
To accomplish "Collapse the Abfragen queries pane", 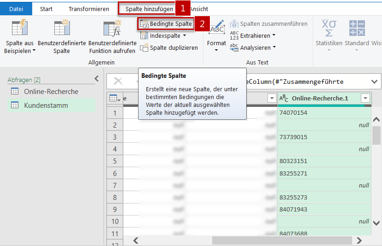I will click(97, 79).
